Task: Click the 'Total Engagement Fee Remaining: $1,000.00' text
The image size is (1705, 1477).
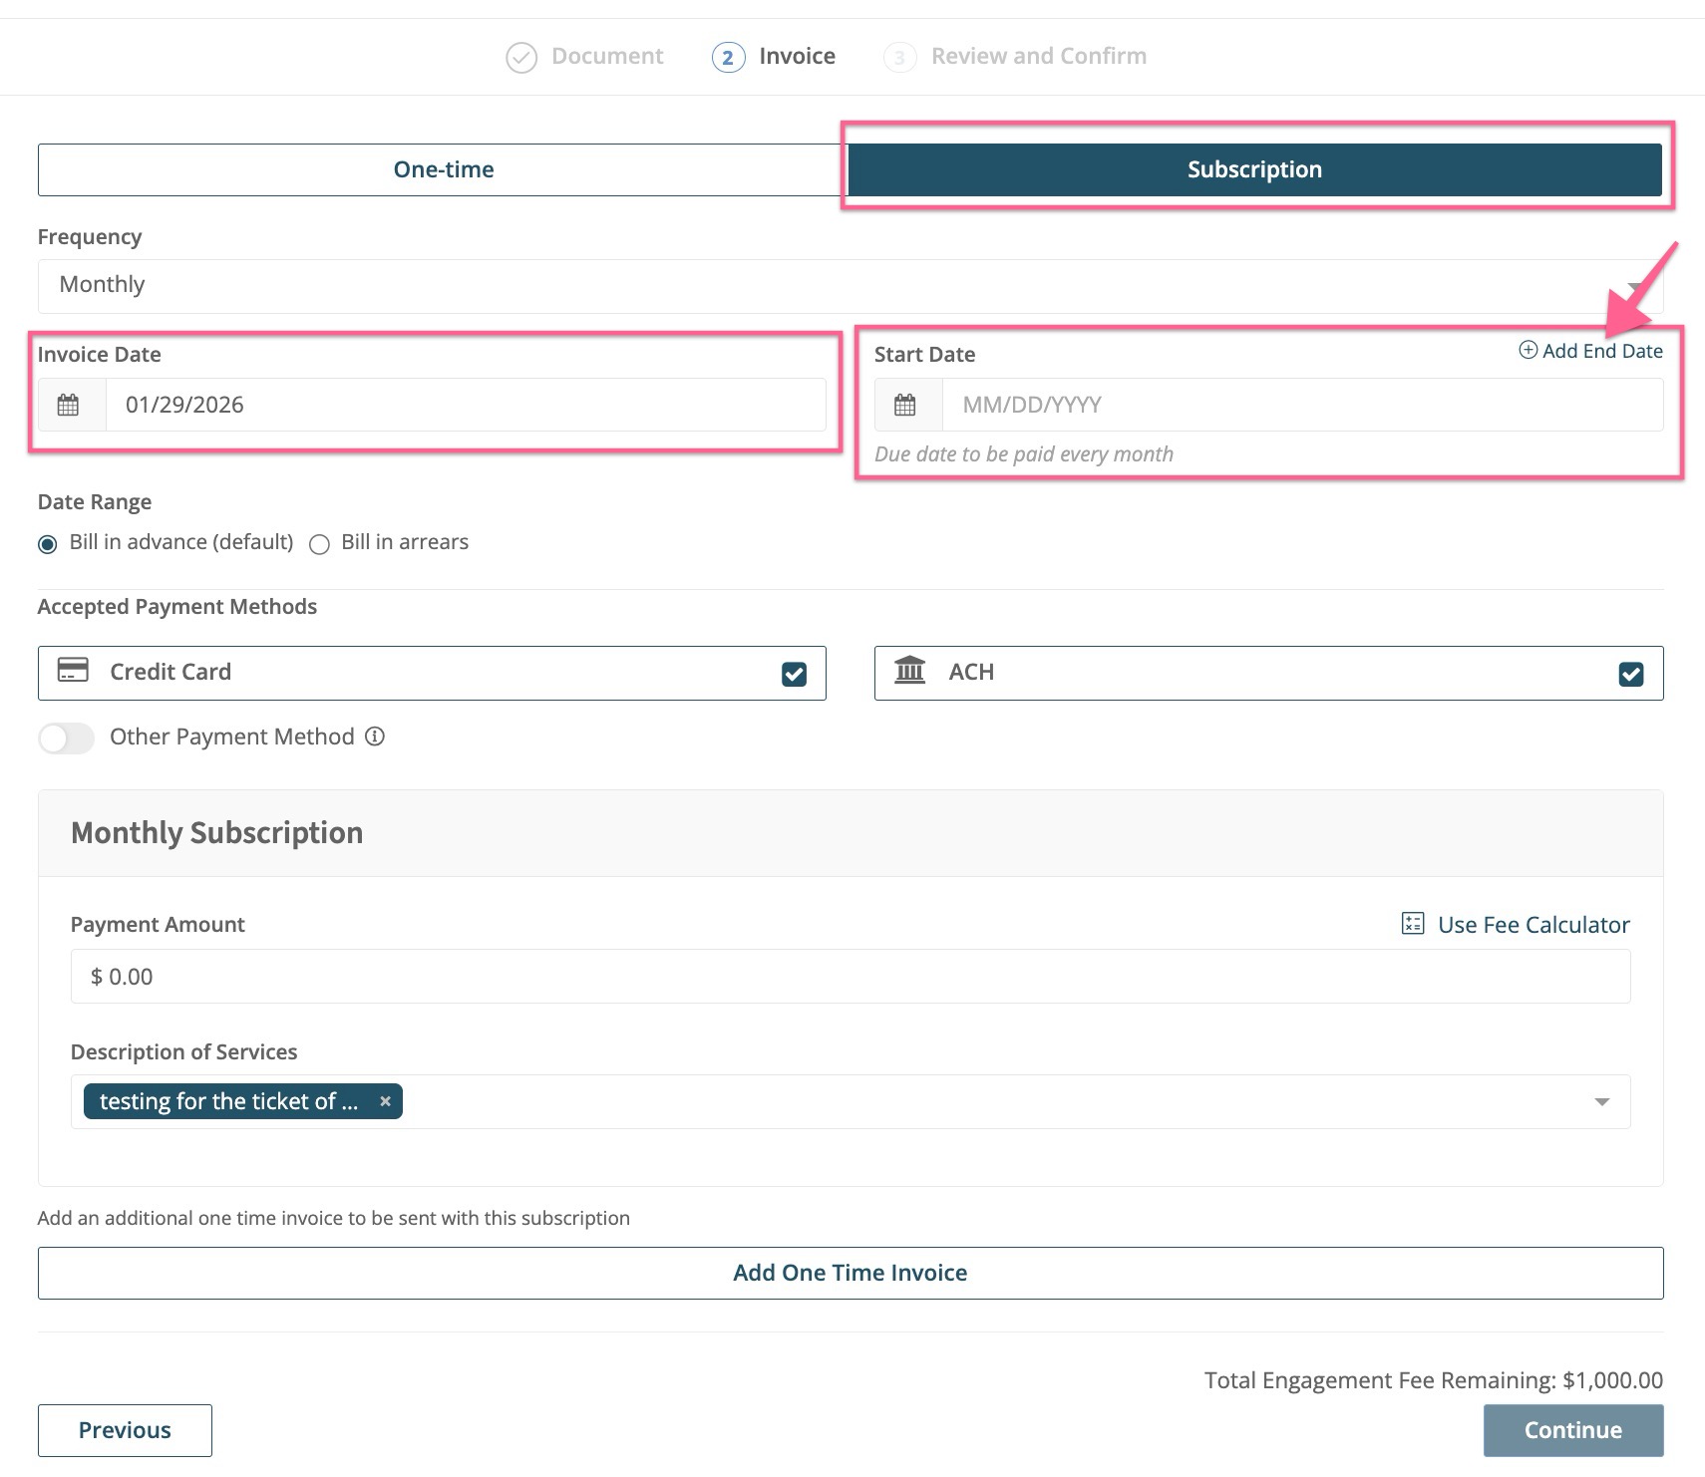Action: coord(1433,1380)
